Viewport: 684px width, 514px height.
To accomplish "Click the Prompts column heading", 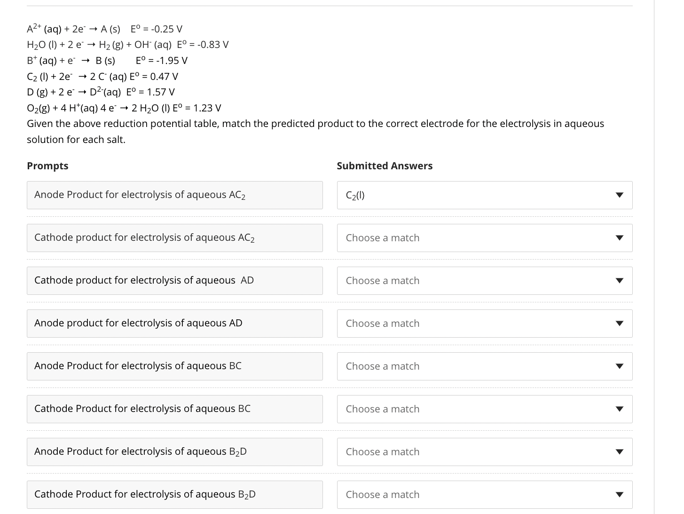I will [47, 166].
